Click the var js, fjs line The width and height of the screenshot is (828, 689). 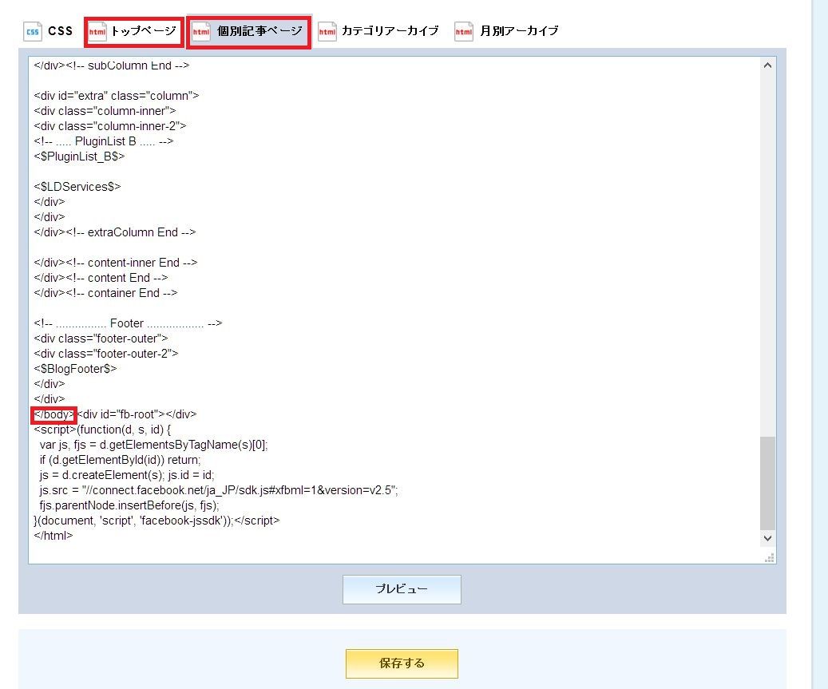point(153,445)
